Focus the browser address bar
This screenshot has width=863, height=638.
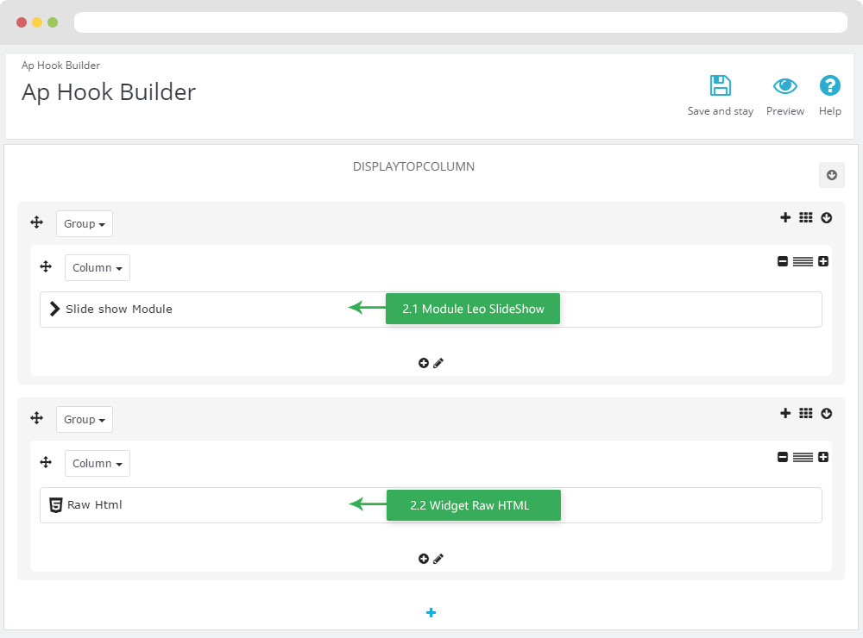point(461,22)
